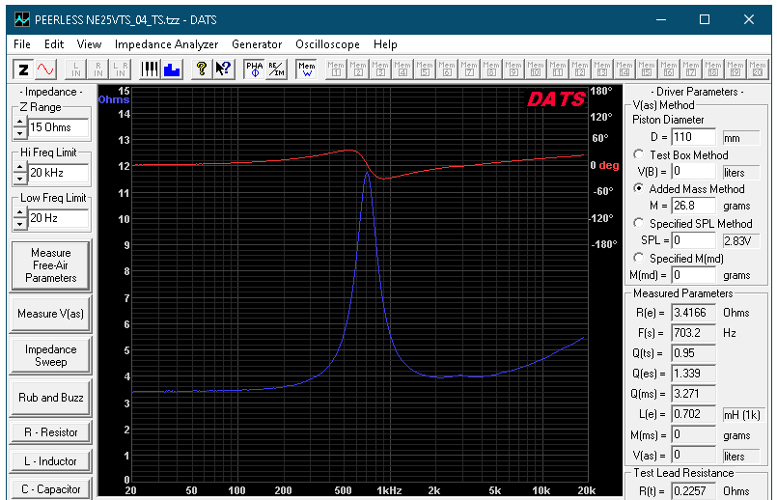Decrease Hi Freq Limit with the down arrow
777x500 pixels.
click(19, 179)
